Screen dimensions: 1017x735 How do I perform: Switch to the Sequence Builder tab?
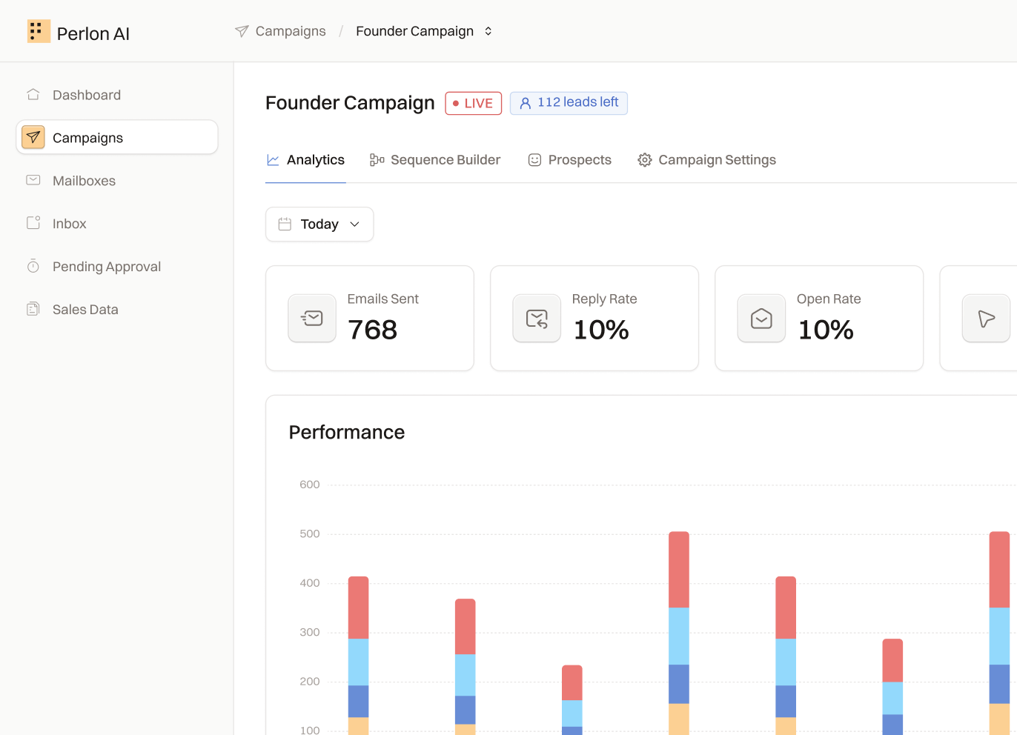(435, 160)
